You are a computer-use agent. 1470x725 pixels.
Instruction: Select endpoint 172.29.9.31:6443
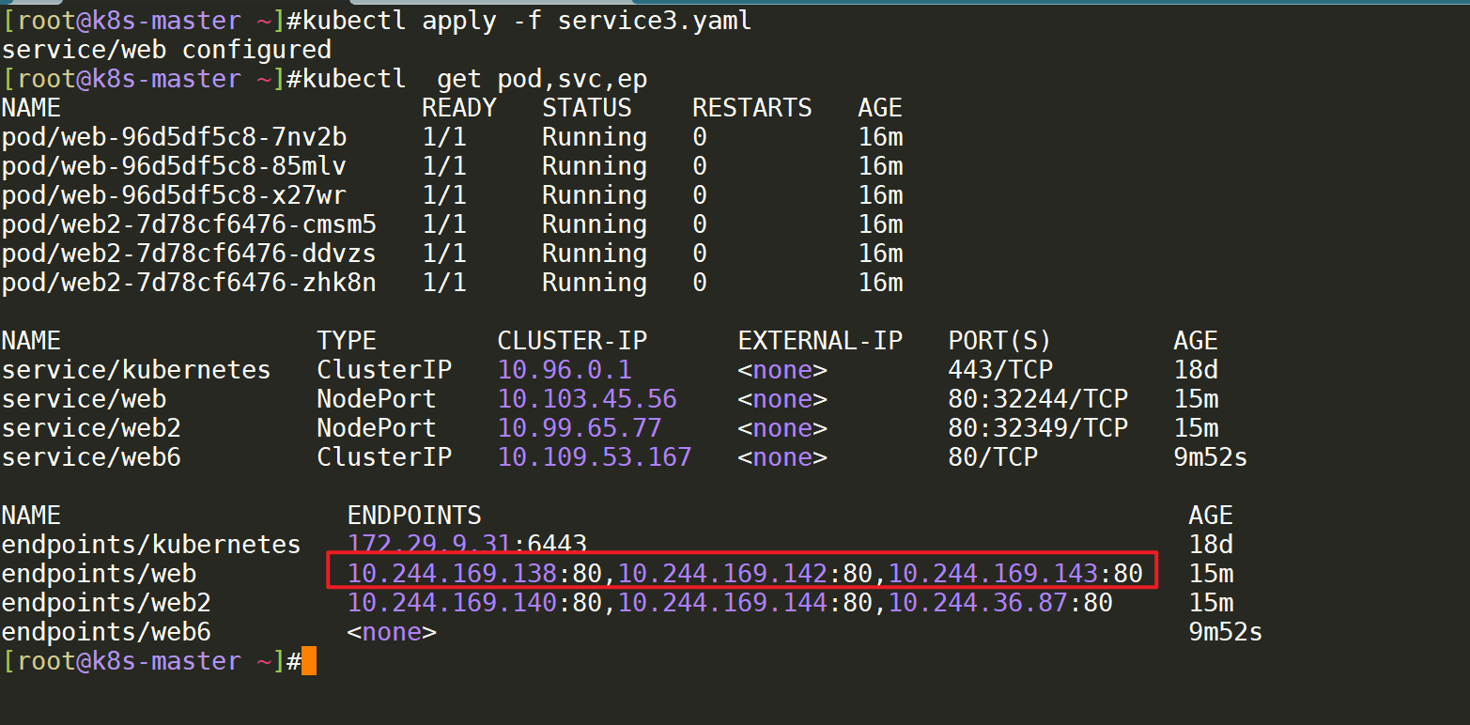coord(467,545)
